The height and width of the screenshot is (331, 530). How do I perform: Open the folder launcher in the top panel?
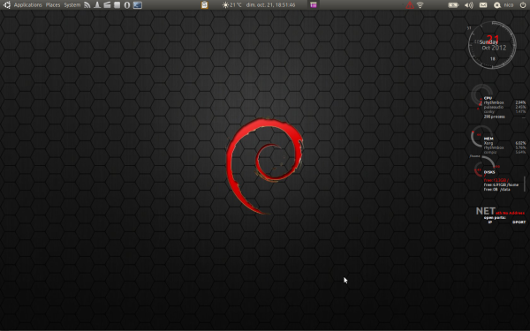pos(107,4)
